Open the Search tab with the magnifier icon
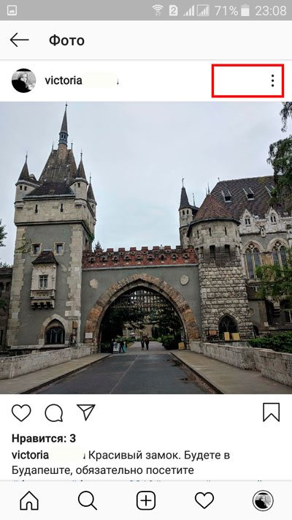292x520 pixels. pos(88,500)
